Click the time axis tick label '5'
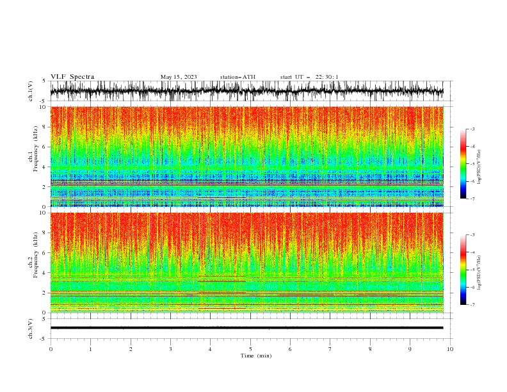The image size is (507, 392). [250, 349]
